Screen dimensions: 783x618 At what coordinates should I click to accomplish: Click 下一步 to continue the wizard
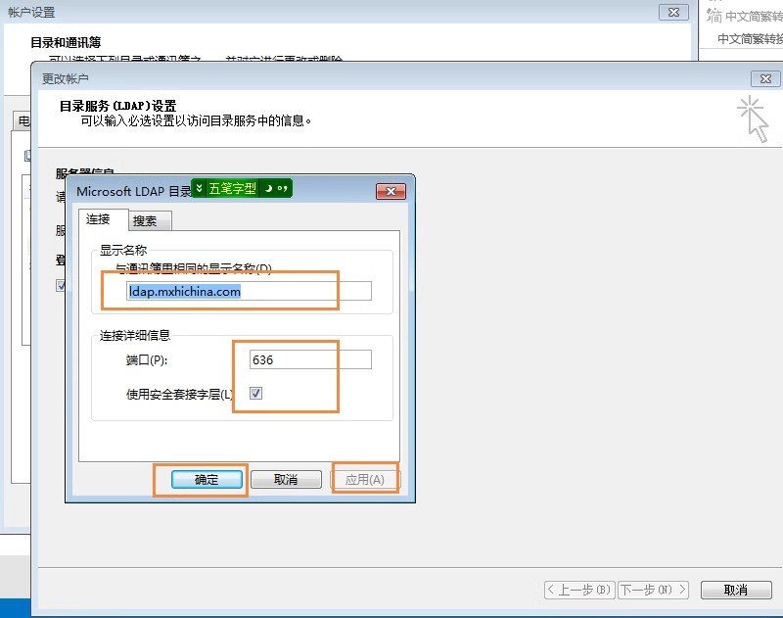point(654,590)
